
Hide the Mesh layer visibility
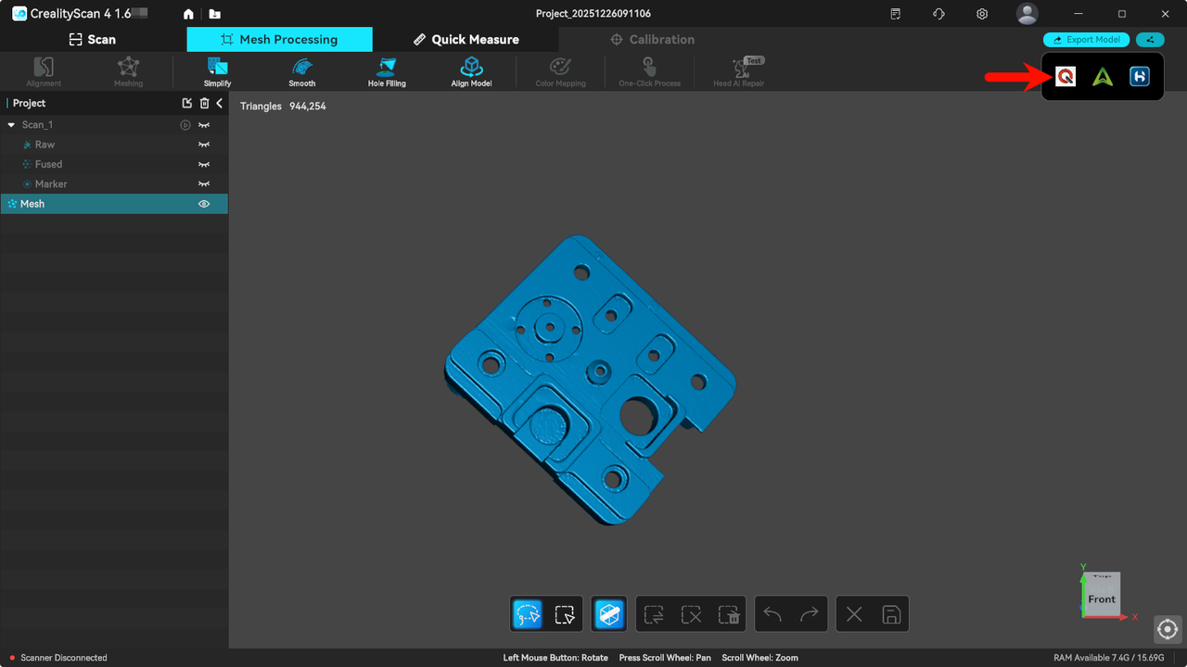click(204, 204)
